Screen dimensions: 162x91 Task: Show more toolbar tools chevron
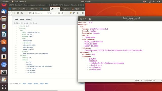point(78,13)
